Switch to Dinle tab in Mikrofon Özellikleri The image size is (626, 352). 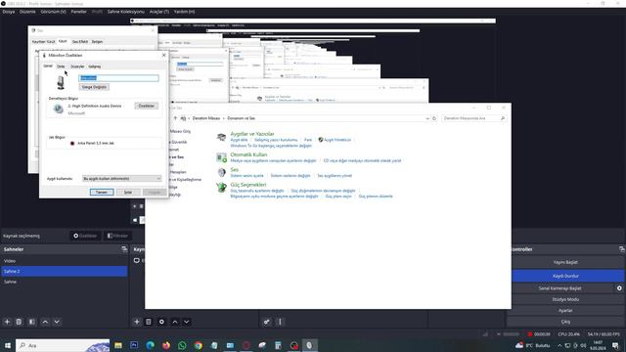61,66
